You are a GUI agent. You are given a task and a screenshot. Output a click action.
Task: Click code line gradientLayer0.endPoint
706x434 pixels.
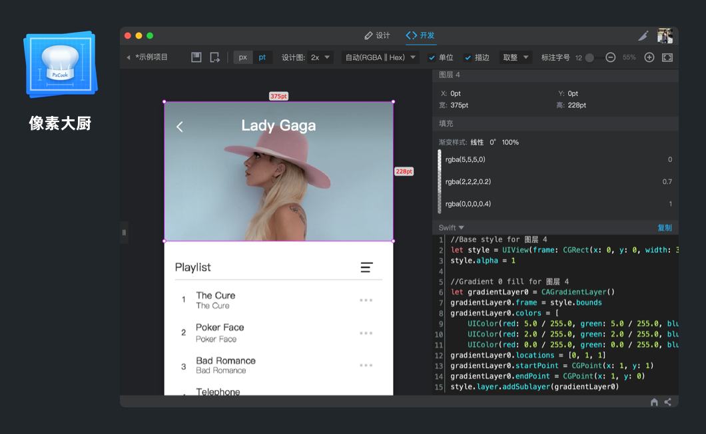pyautogui.click(x=547, y=376)
